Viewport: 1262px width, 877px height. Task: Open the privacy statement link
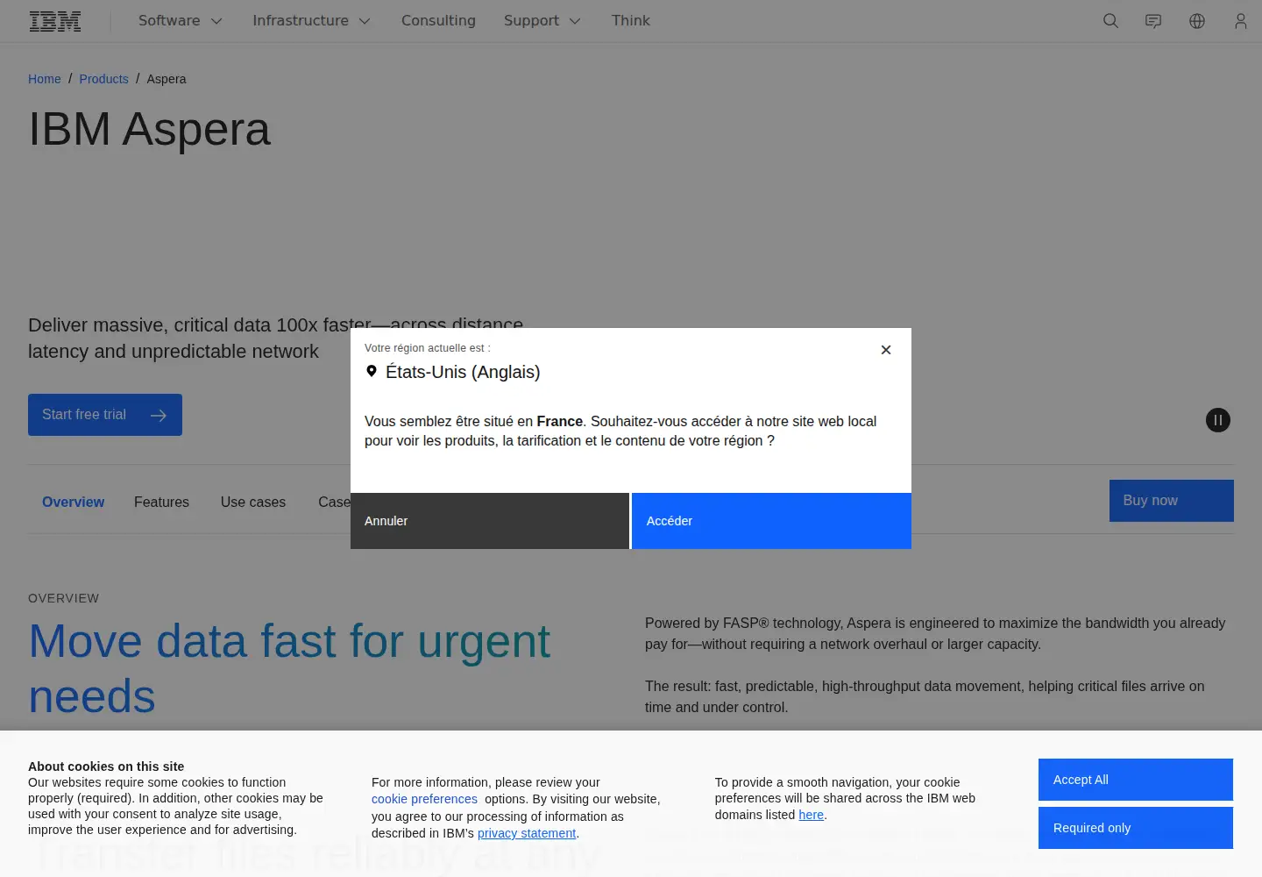(527, 833)
